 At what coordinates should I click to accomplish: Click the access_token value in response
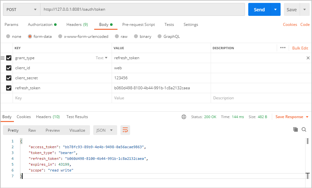pos(104,147)
